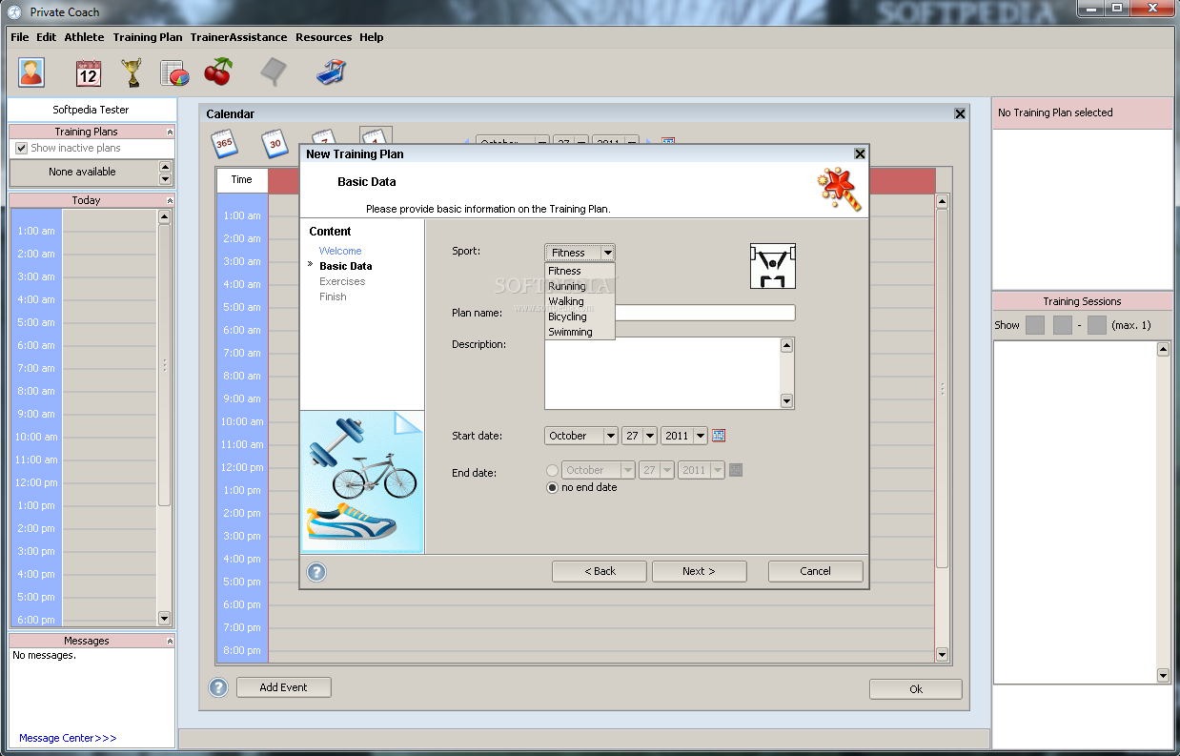Open the Start date month dropdown October

[582, 436]
